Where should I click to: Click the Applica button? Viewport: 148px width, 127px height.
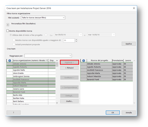[129, 44]
